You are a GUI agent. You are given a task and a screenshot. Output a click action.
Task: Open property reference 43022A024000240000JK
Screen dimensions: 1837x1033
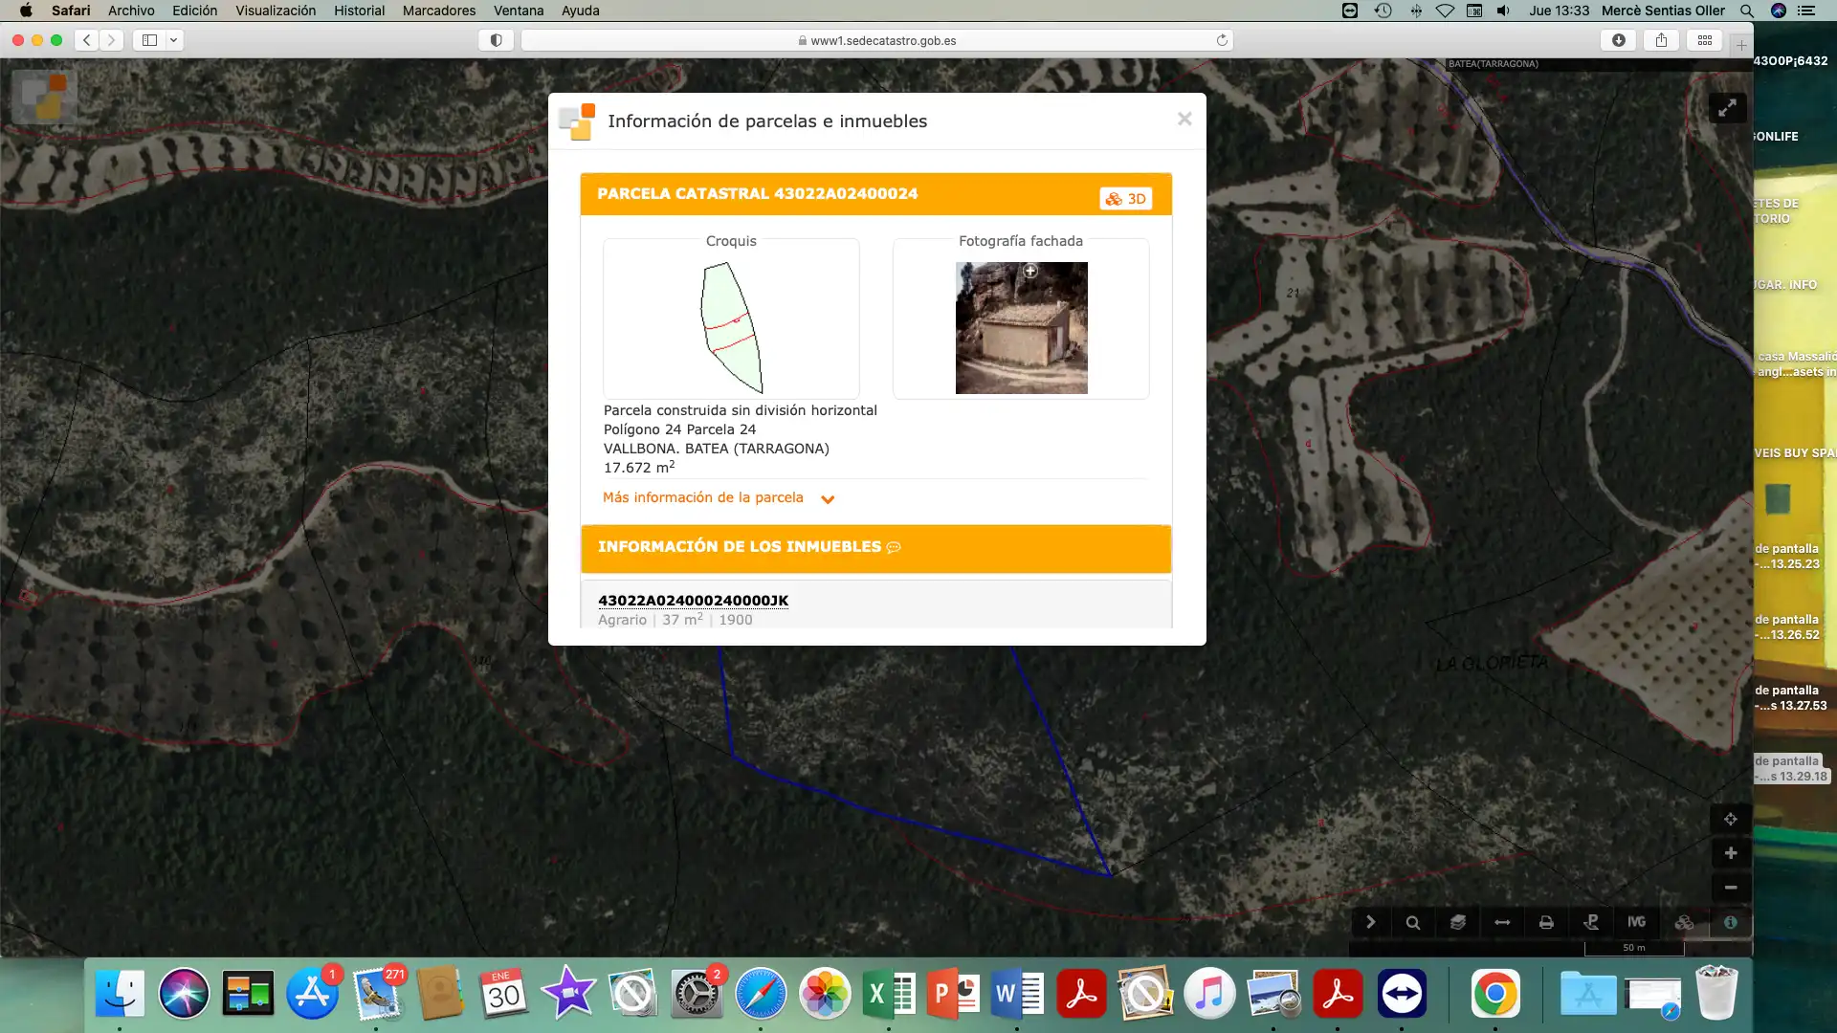point(693,601)
